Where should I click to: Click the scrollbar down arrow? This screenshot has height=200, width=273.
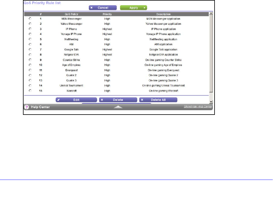click(x=211, y=102)
